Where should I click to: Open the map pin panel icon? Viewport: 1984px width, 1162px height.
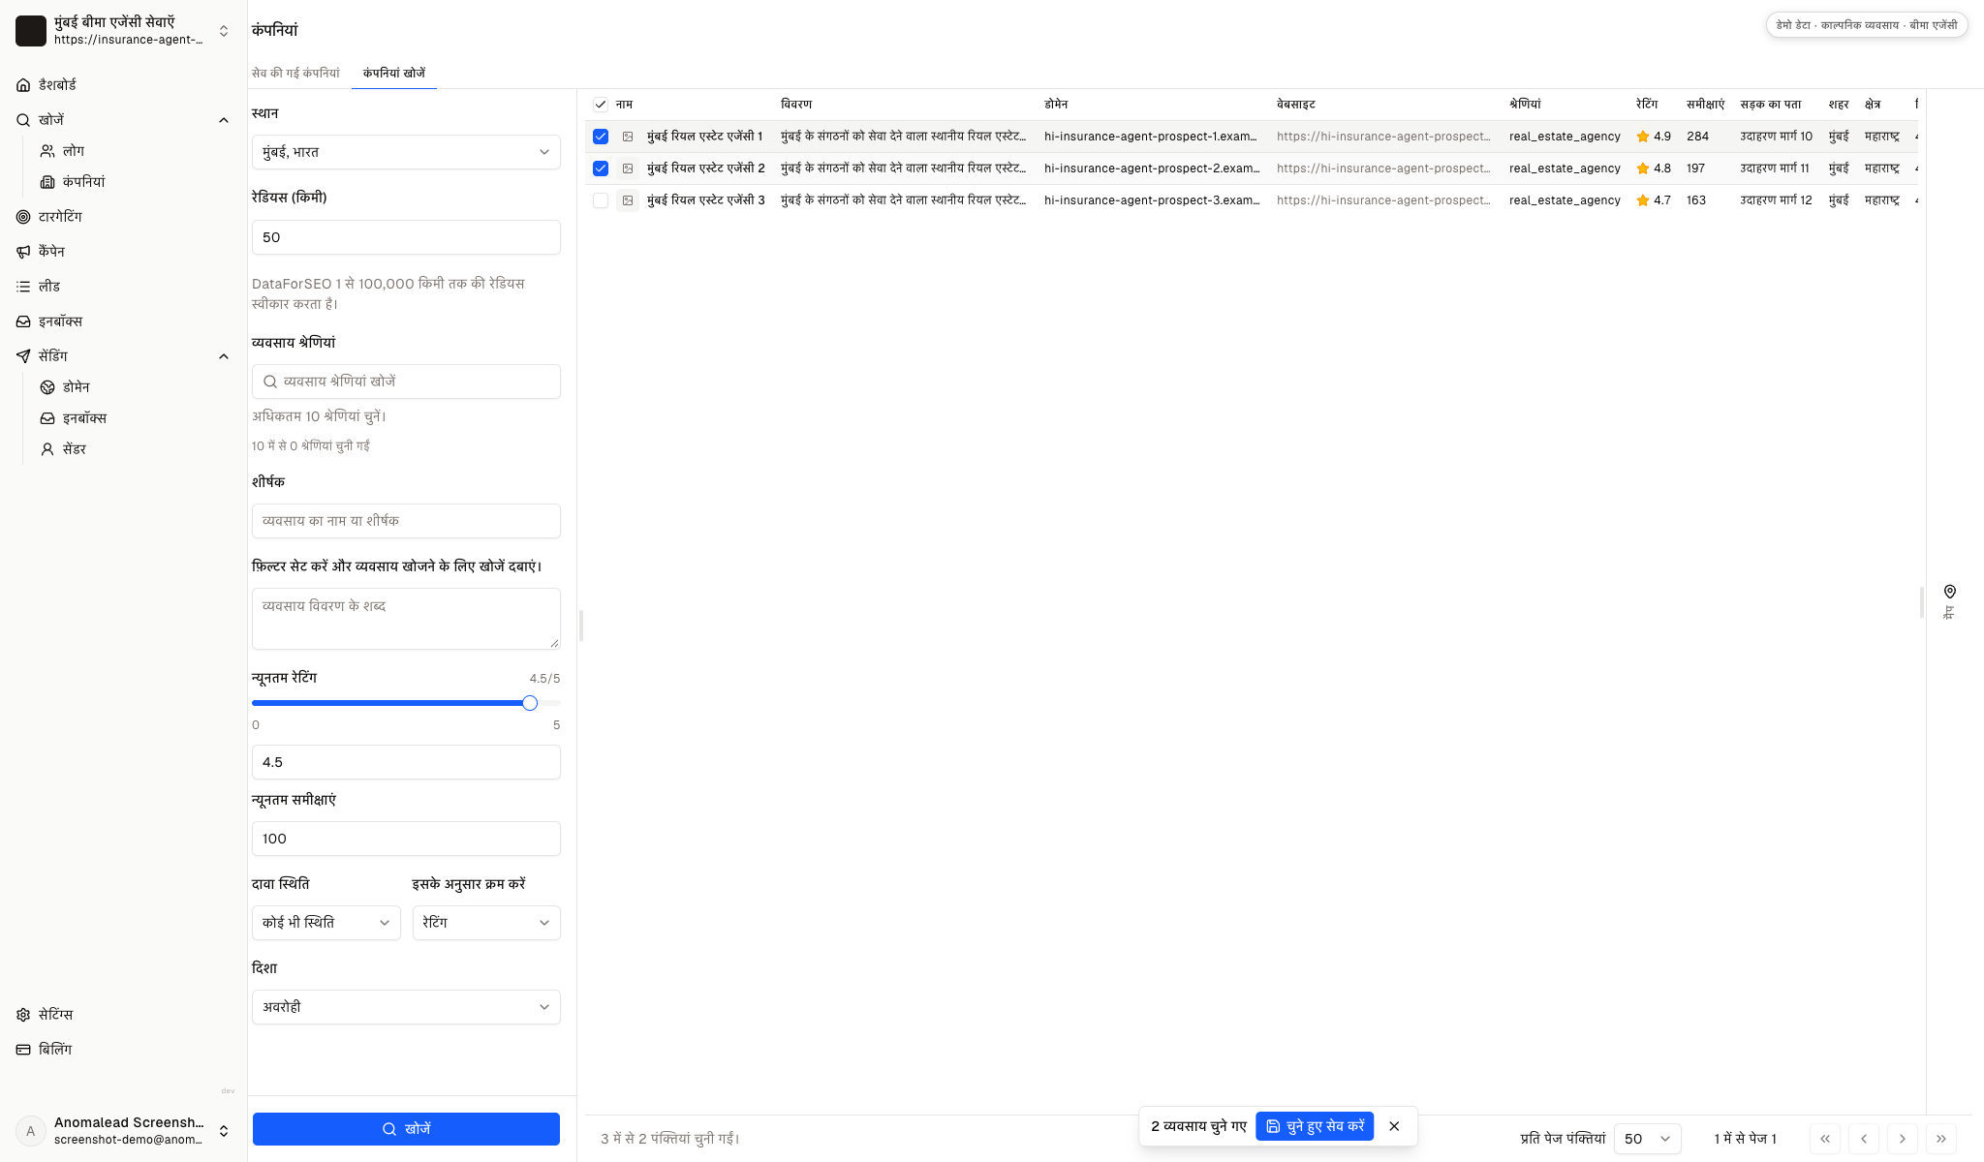tap(1950, 592)
